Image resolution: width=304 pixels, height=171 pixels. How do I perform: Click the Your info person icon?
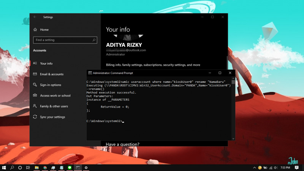click(x=35, y=63)
